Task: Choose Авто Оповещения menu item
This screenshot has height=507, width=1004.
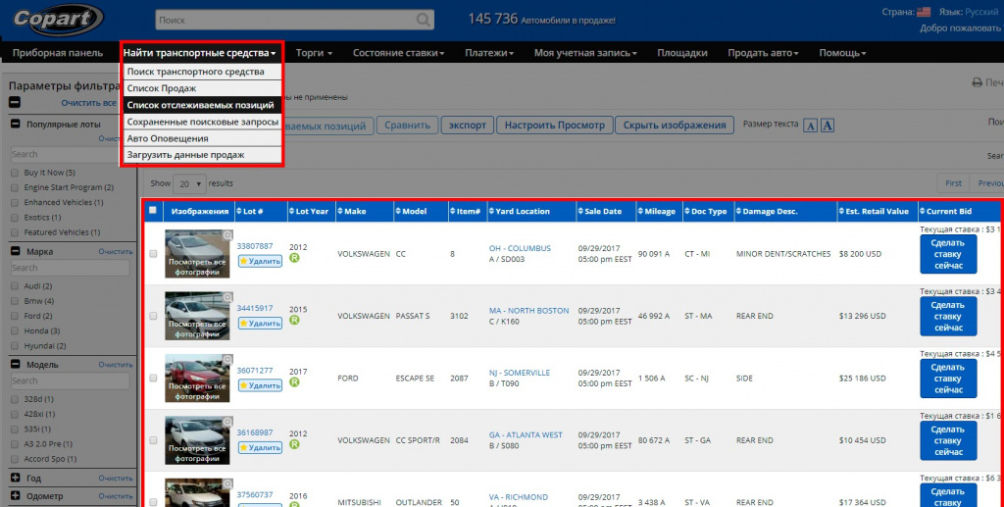Action: pyautogui.click(x=202, y=138)
